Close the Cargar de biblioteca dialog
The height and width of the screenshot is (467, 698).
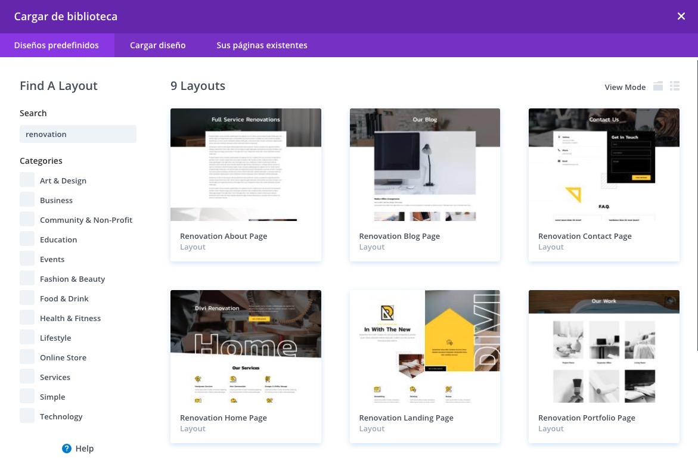tap(681, 17)
